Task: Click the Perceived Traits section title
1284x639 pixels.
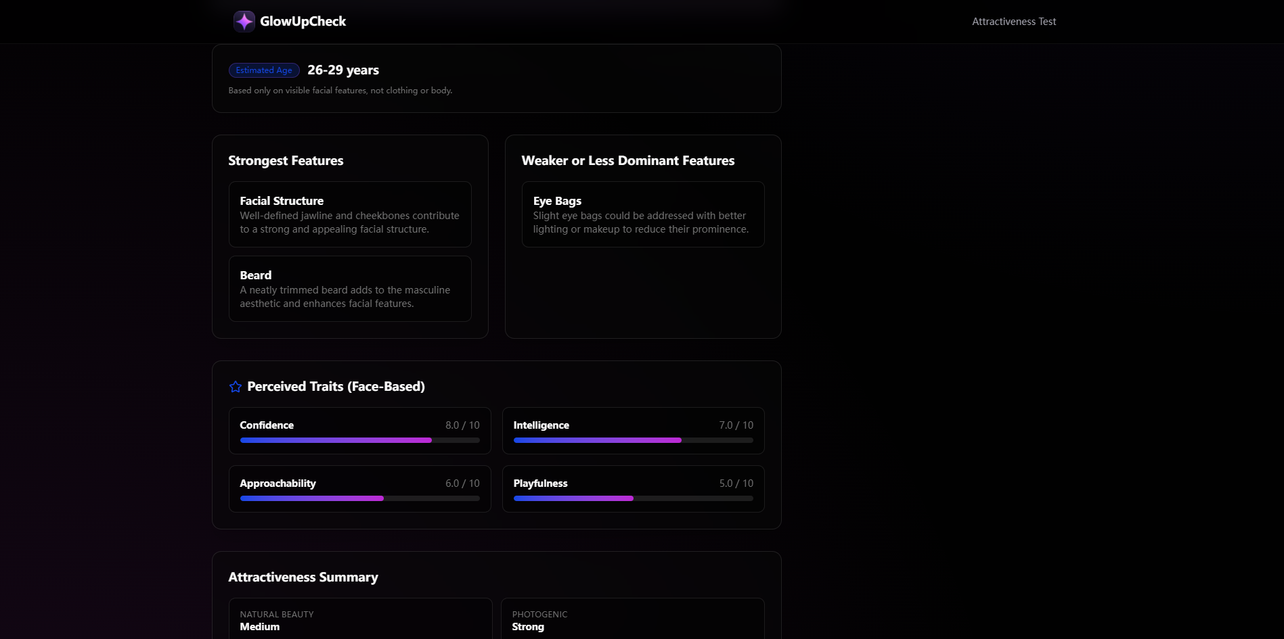Action: pos(336,386)
